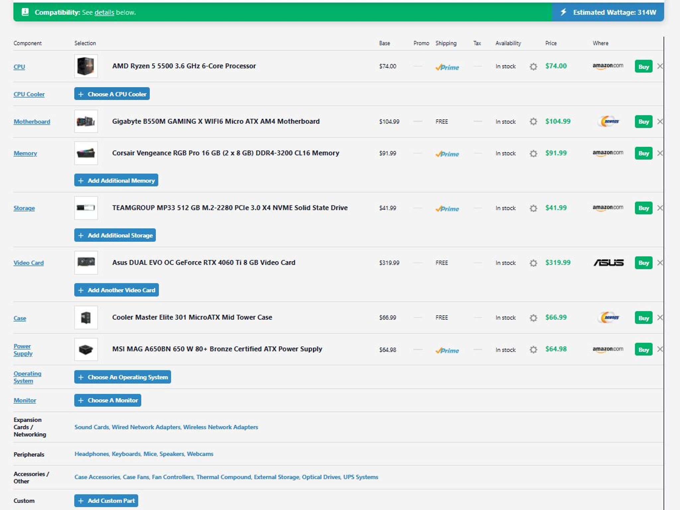
Task: Browse Wireless Network Adapters link
Action: click(x=220, y=427)
